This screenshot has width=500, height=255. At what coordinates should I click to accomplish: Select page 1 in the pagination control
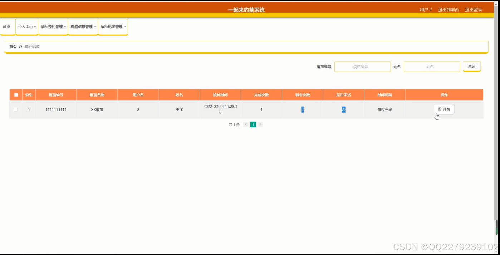[253, 124]
